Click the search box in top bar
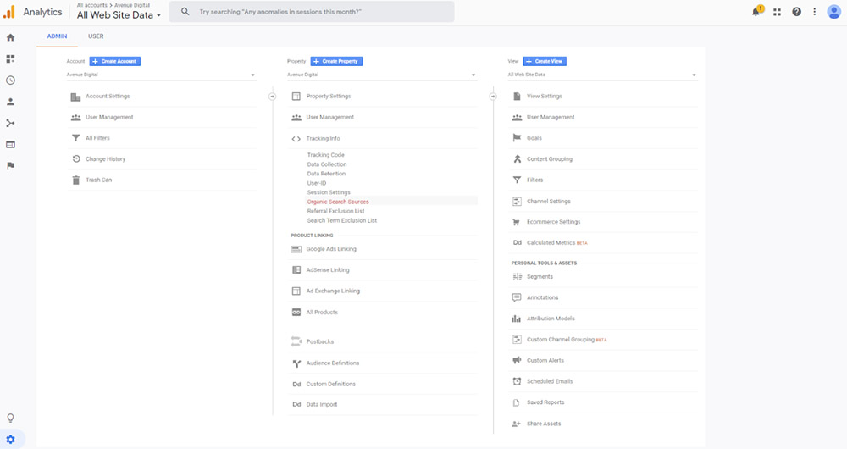The image size is (847, 449). click(312, 11)
